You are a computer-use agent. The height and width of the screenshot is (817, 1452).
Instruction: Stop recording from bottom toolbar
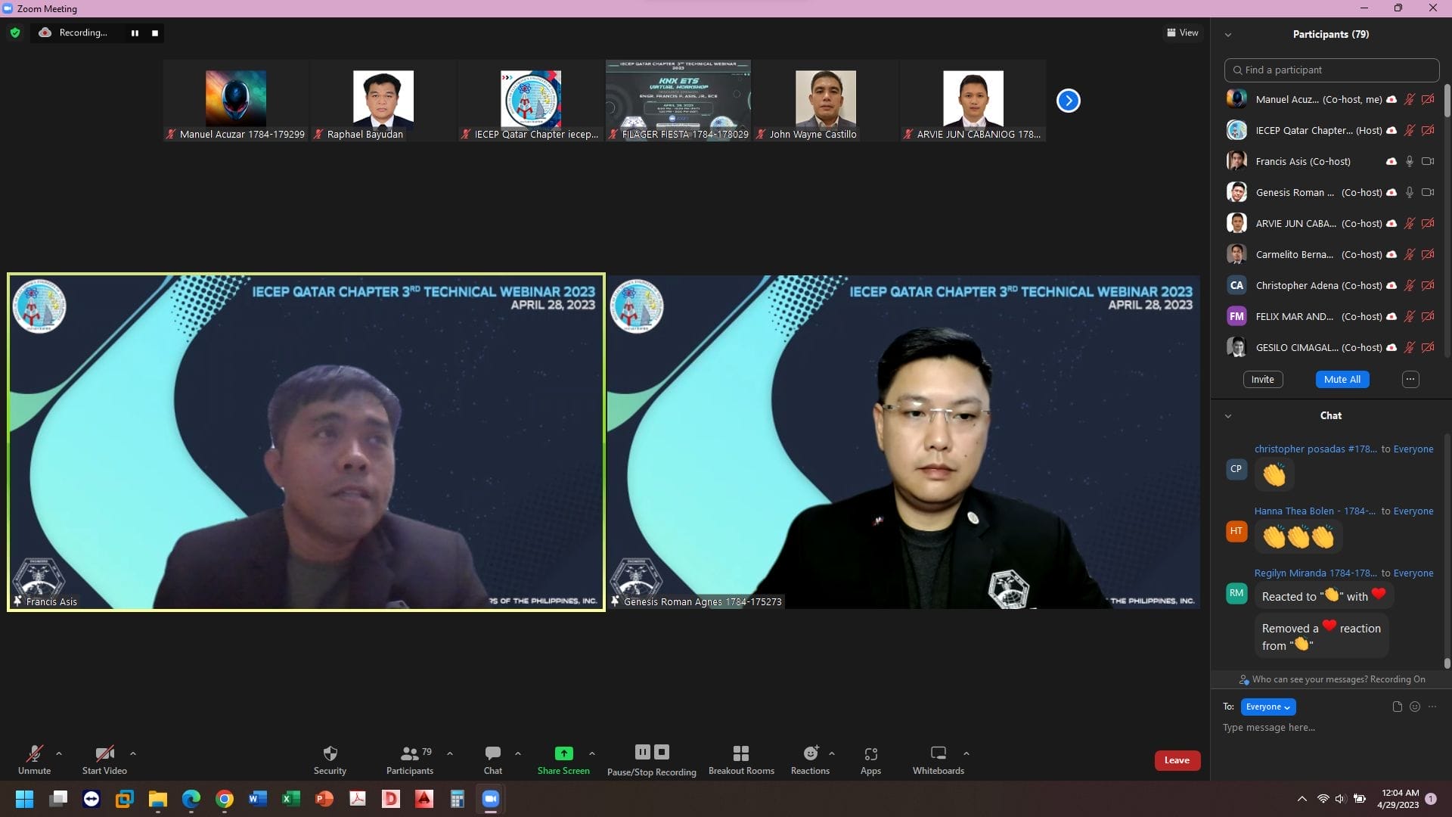[662, 752]
